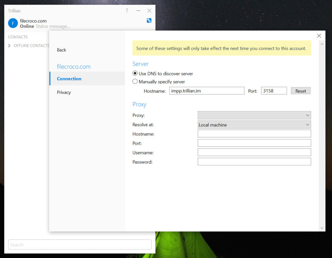Screen dimensions: 332x258
Task: Click the yellow settings notice banner
Action: coord(222,48)
